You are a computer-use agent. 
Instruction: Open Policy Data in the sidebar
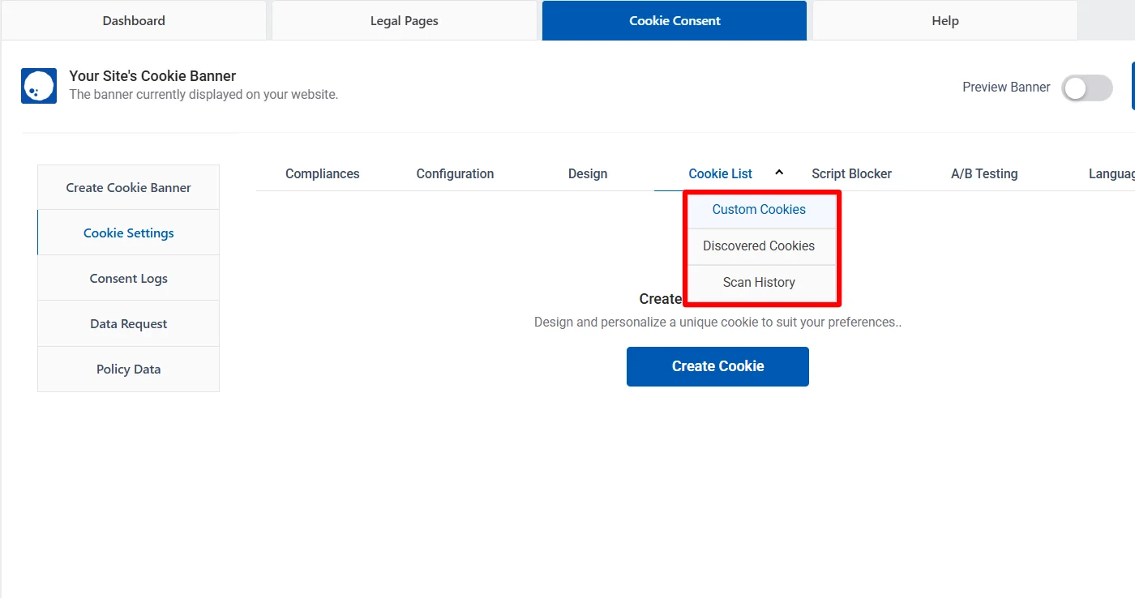coord(128,369)
